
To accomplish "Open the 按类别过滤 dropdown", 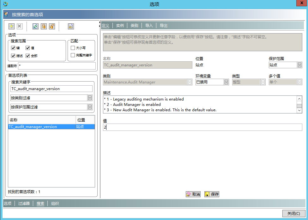I will pos(90,98).
